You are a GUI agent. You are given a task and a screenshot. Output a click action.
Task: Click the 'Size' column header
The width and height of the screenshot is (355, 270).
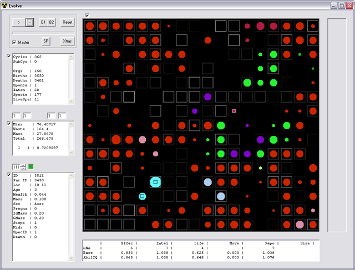(x=305, y=243)
